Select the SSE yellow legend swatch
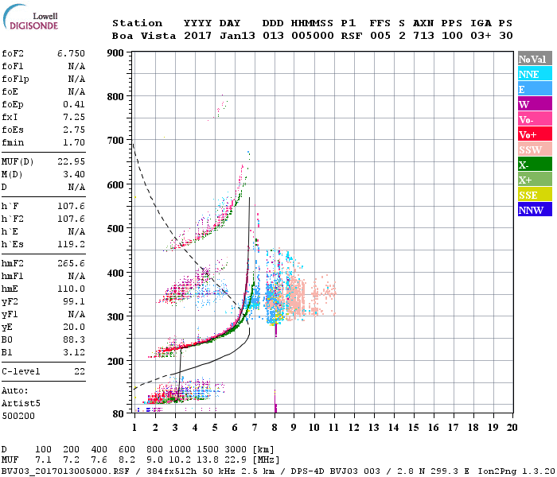The image size is (557, 477). (535, 195)
